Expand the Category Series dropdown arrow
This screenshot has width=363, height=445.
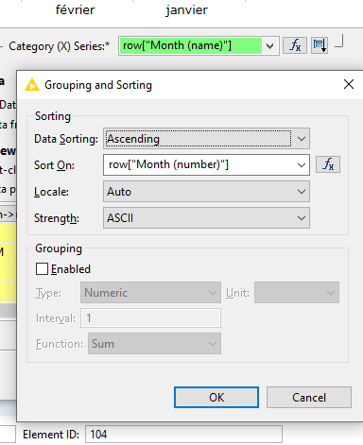coord(269,46)
